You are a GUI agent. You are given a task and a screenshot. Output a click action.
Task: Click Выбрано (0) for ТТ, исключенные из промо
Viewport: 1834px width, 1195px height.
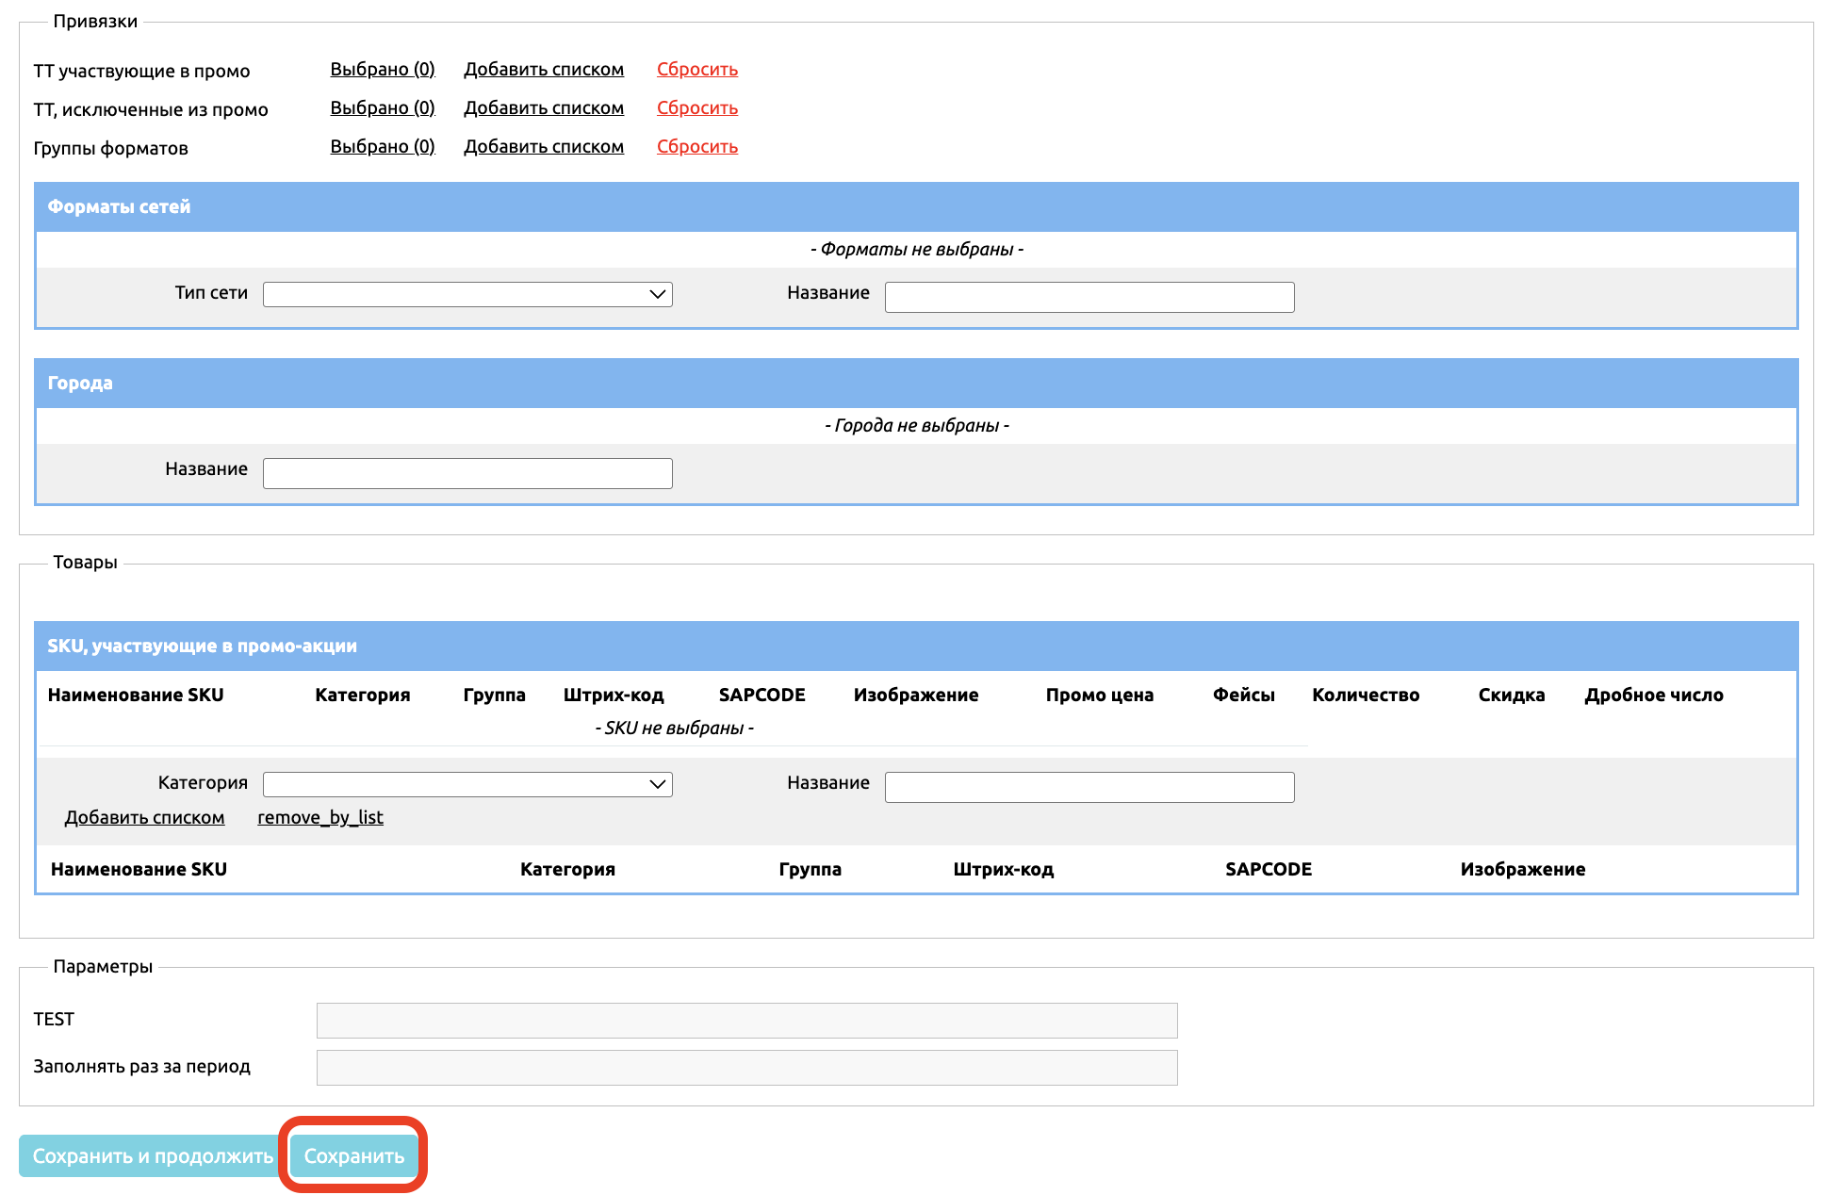point(382,108)
